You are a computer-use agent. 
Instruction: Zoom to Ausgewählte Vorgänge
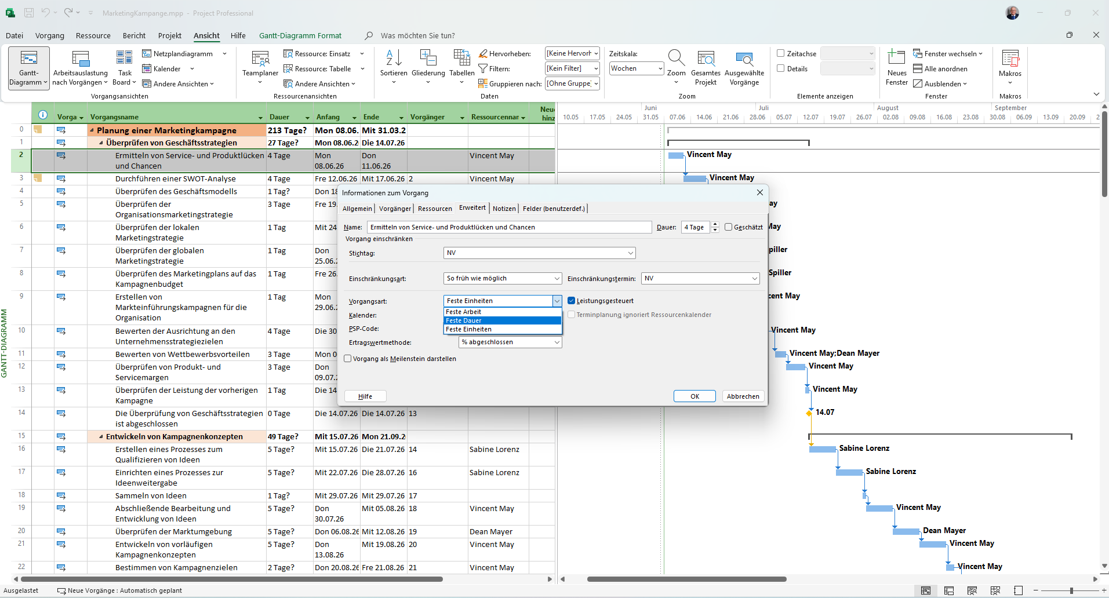pyautogui.click(x=744, y=67)
